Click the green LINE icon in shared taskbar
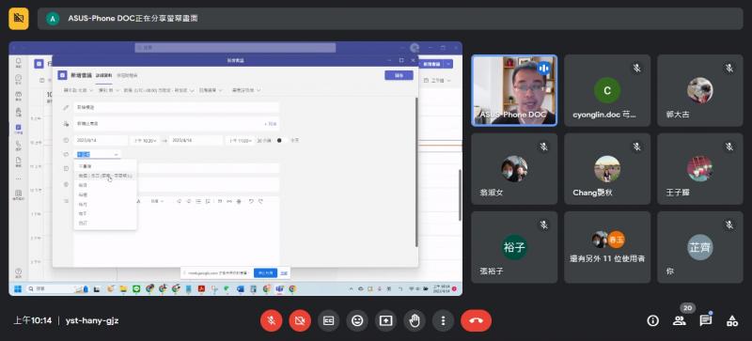The height and width of the screenshot is (341, 752). pyautogui.click(x=136, y=288)
